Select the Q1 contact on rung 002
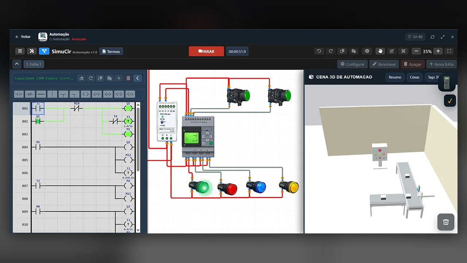 click(x=38, y=121)
